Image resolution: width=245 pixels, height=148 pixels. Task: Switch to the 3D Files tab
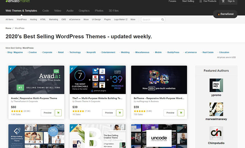click(x=114, y=11)
